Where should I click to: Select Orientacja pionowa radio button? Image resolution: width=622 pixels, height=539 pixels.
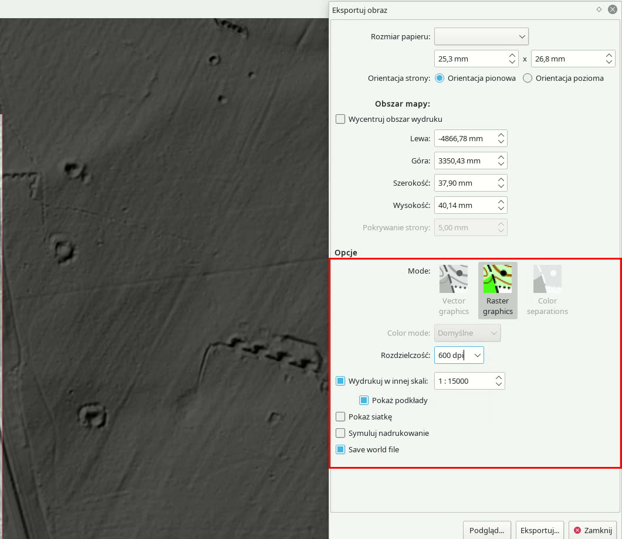pyautogui.click(x=440, y=78)
